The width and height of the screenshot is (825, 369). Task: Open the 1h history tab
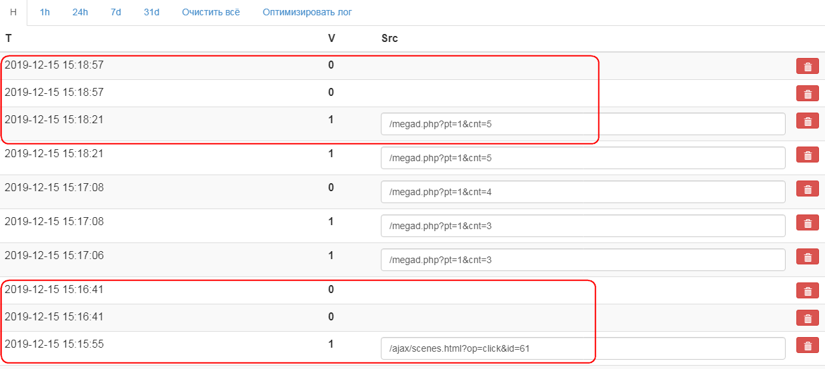(45, 13)
